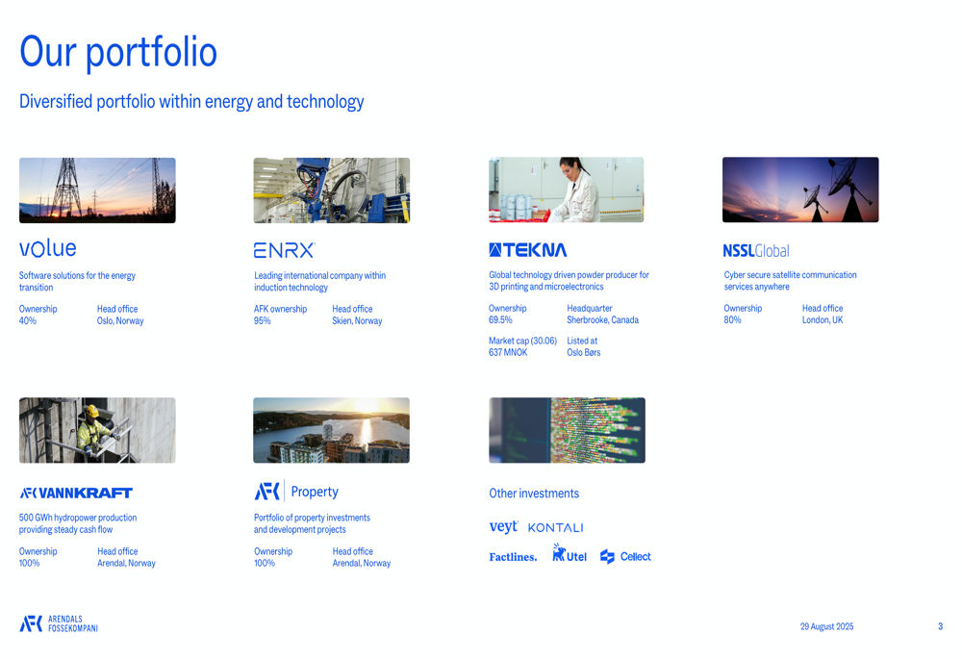962x659 pixels.
Task: Click the ENRX logo
Action: [285, 250]
